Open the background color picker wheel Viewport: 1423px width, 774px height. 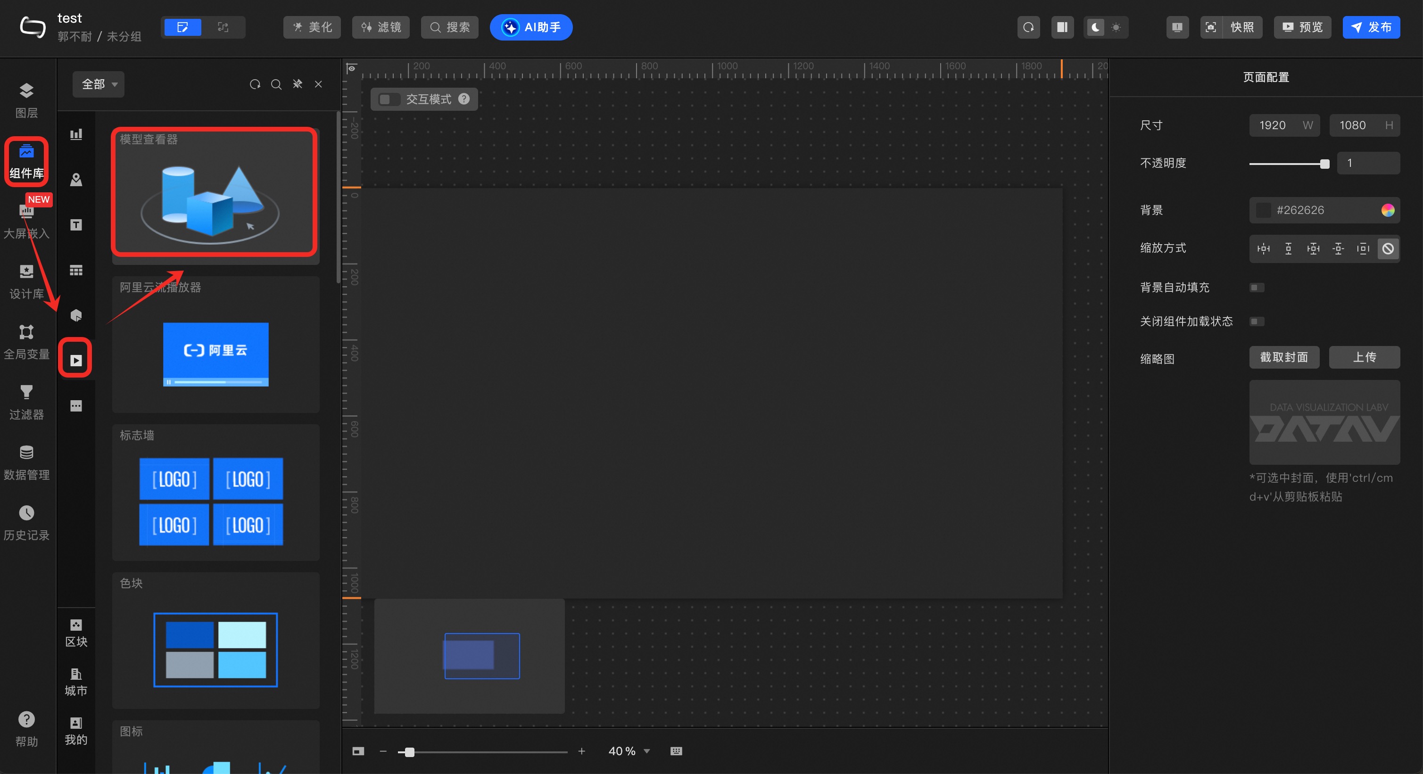pos(1387,210)
